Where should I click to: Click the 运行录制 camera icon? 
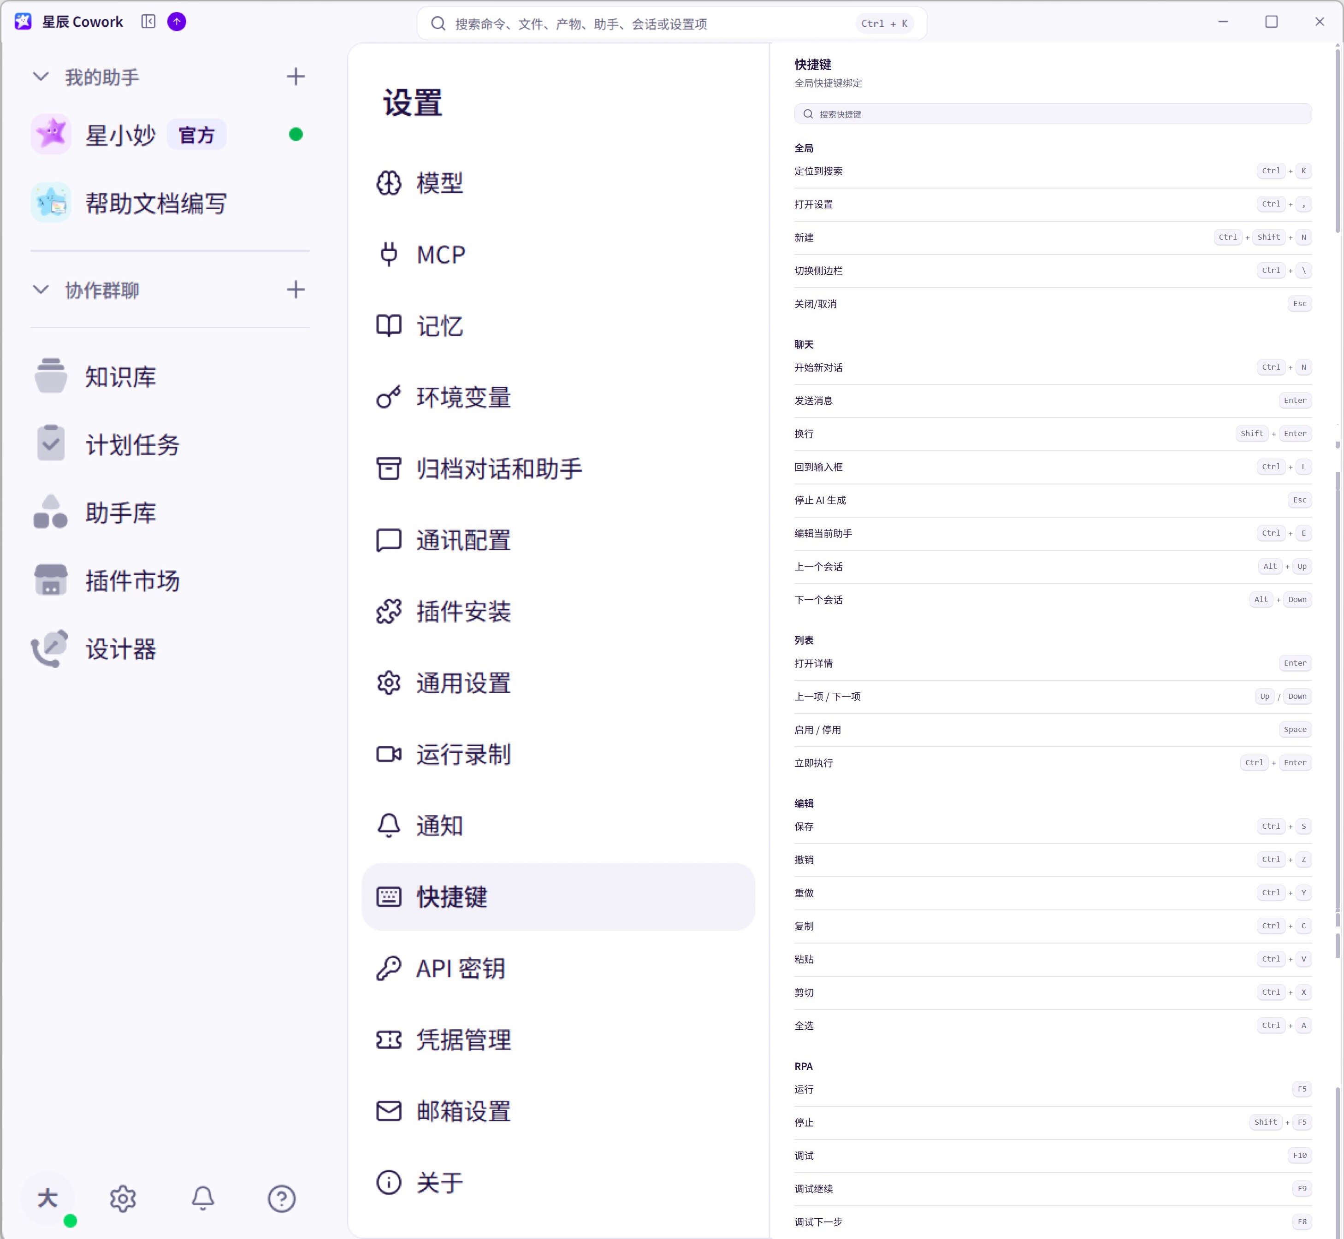tap(389, 754)
